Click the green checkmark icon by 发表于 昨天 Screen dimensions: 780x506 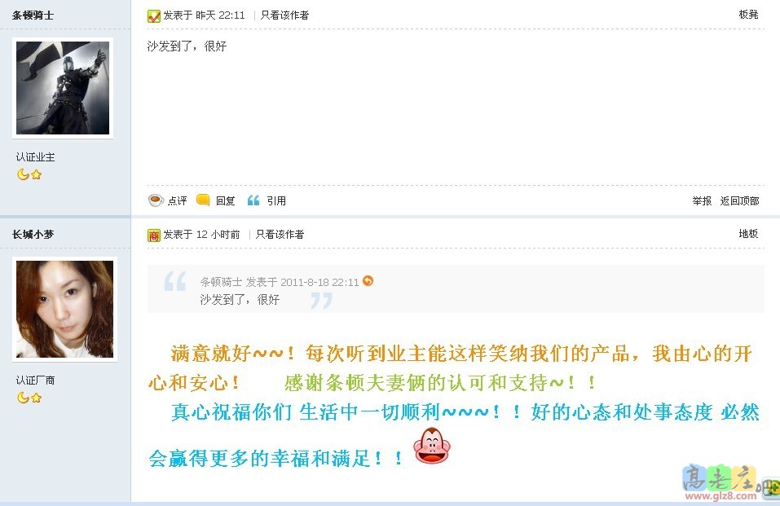click(154, 16)
